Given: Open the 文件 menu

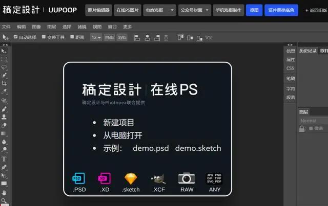Looking at the screenshot, I should click(6, 27).
